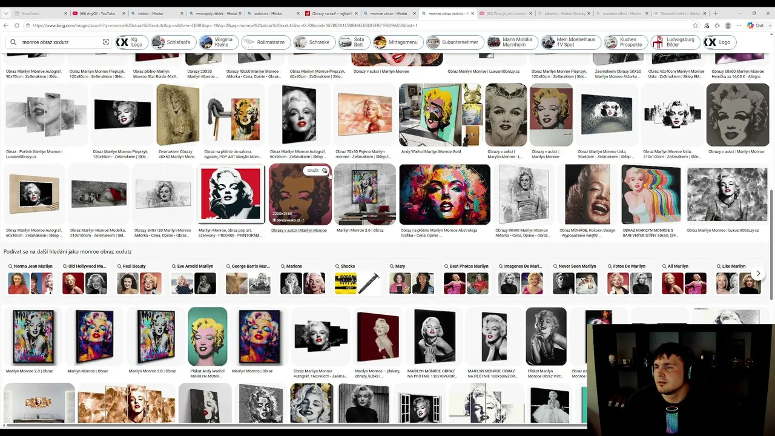Open 'George Barris Mar...' related search

248,279
